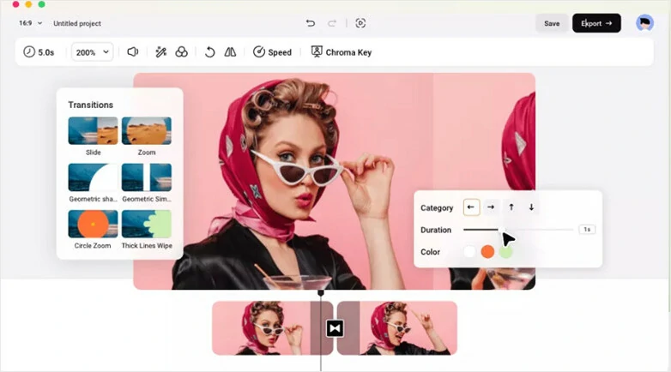Click the timeline playhead marker
671x372 pixels.
click(321, 293)
